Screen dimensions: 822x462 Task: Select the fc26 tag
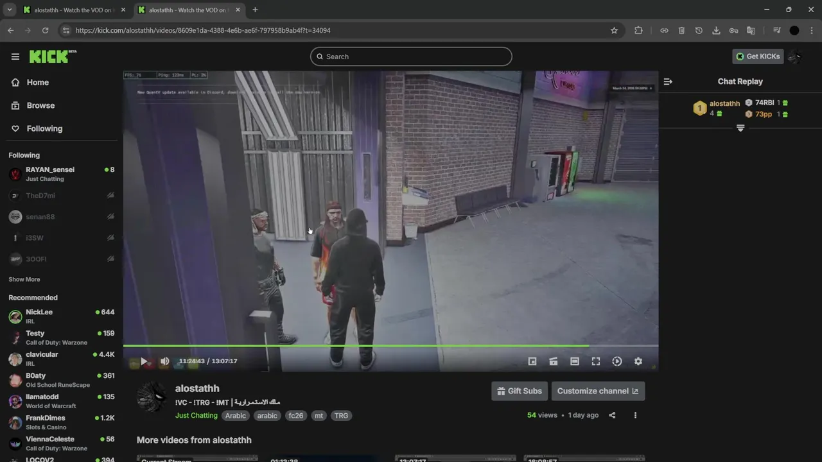296,416
